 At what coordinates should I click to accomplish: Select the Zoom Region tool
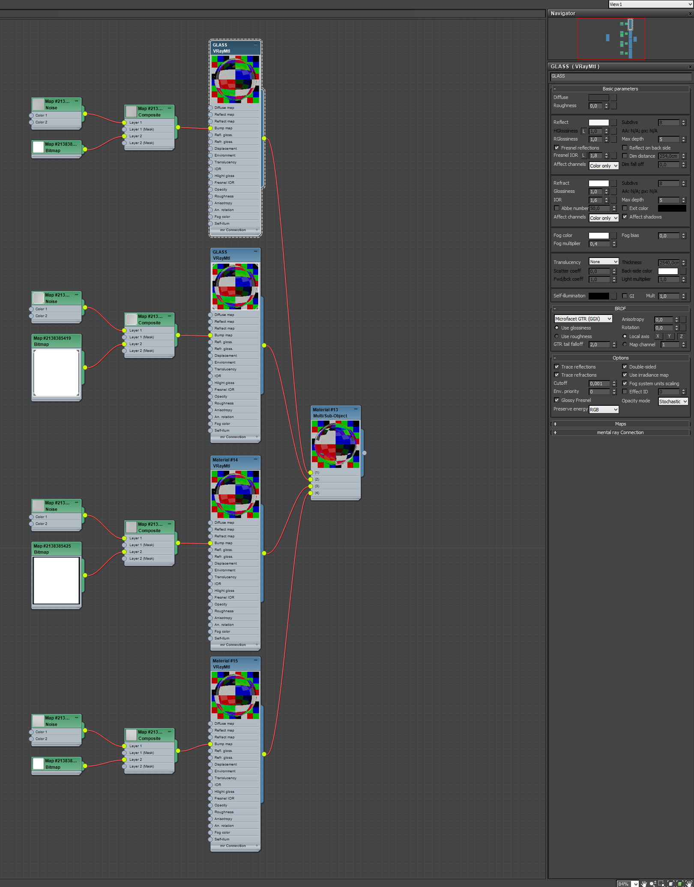click(x=662, y=884)
